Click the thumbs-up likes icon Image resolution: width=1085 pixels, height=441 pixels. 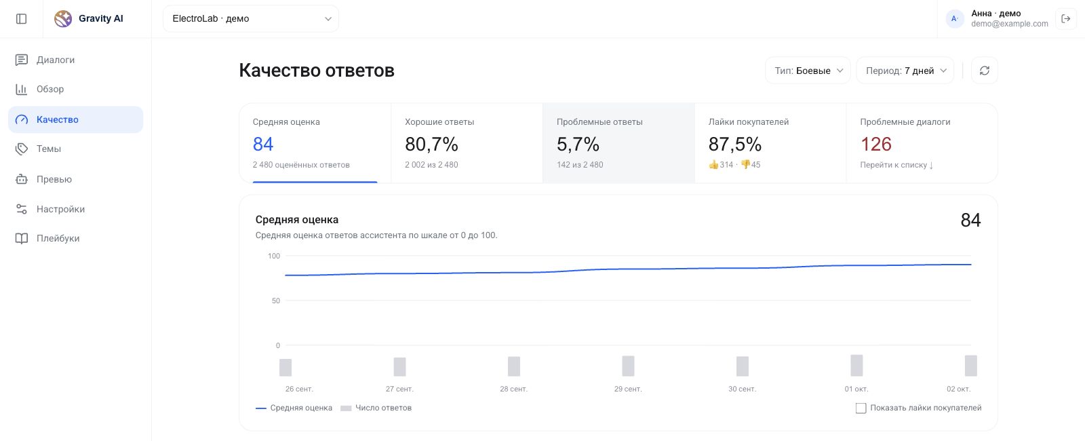pos(713,164)
